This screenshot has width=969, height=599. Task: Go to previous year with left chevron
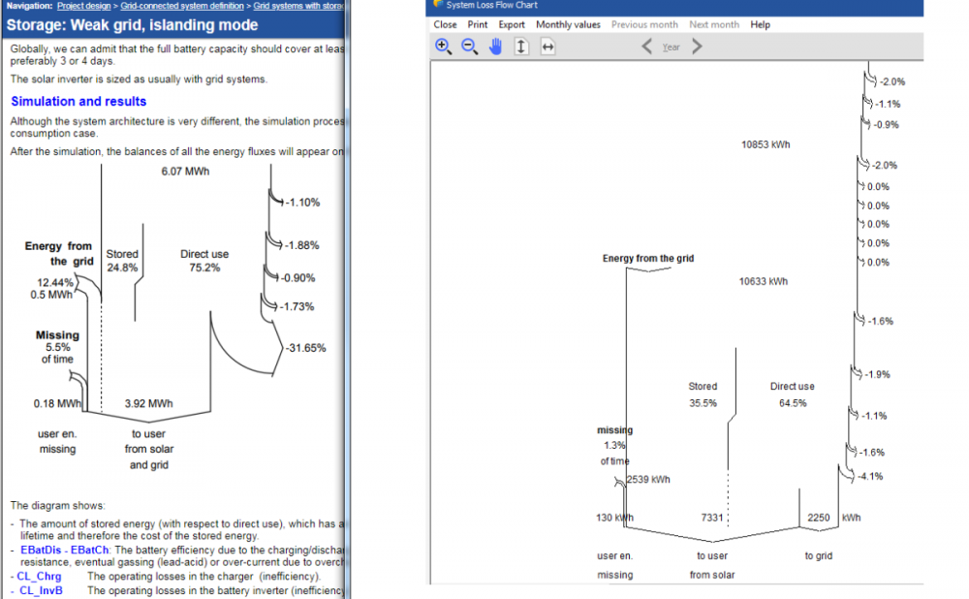click(x=647, y=47)
